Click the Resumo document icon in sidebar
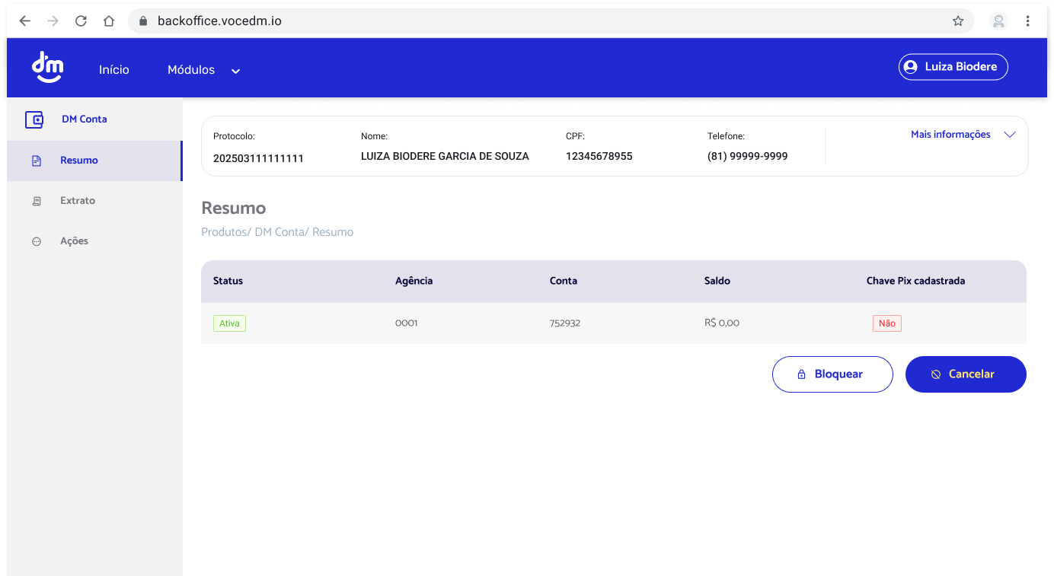This screenshot has width=1054, height=576. (36, 160)
